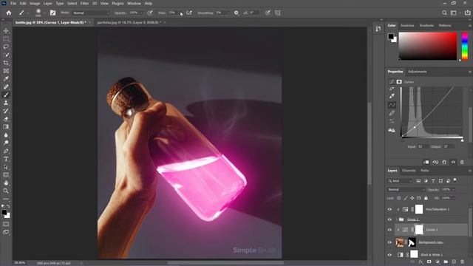Select the Dodge tool
Viewport: 473px width, 266px height.
[6, 143]
